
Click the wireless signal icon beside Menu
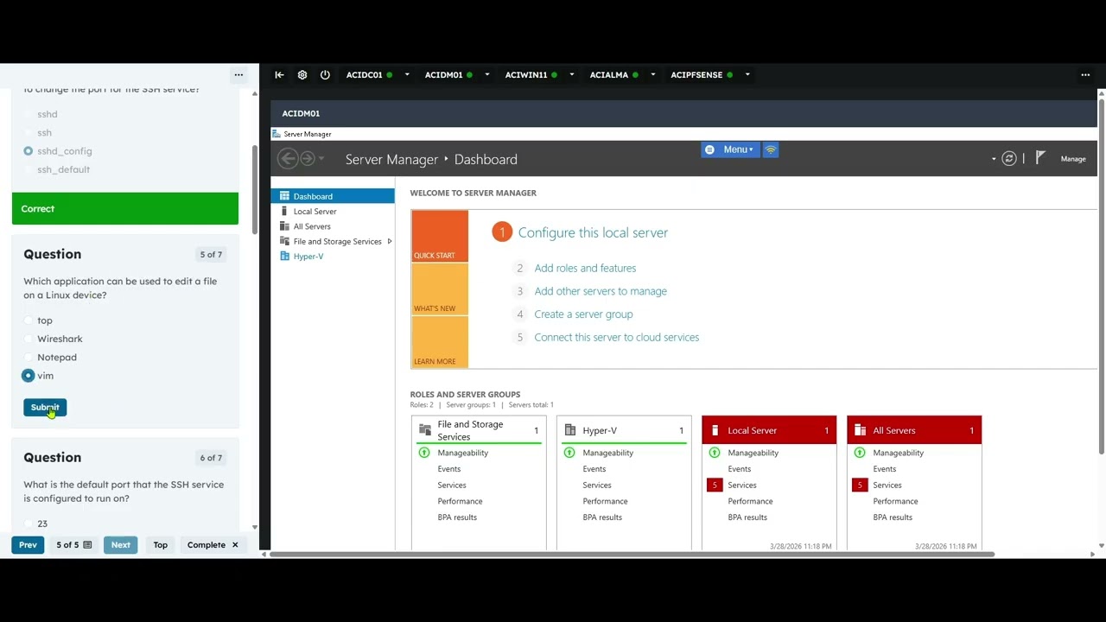pyautogui.click(x=771, y=149)
